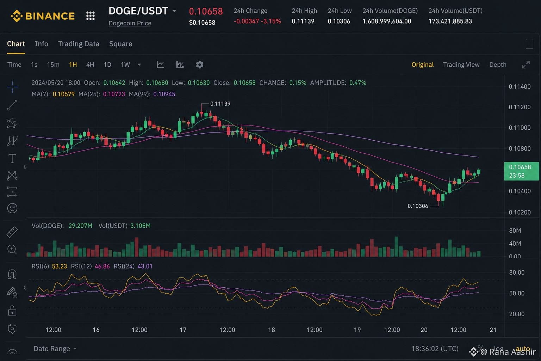This screenshot has width=541, height=361.
Task: Open the Square tab
Action: coord(121,44)
